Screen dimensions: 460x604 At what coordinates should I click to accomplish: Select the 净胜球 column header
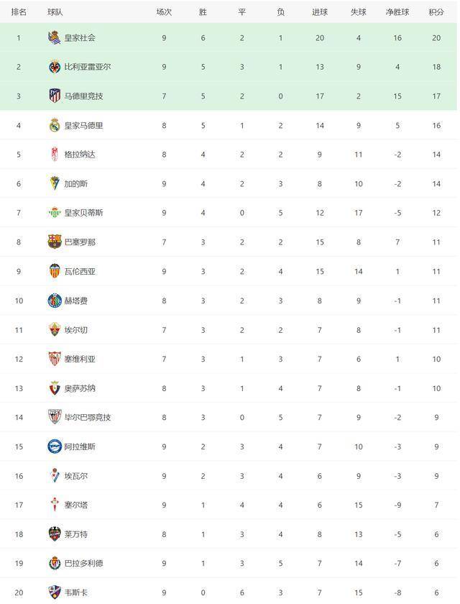[x=397, y=12]
